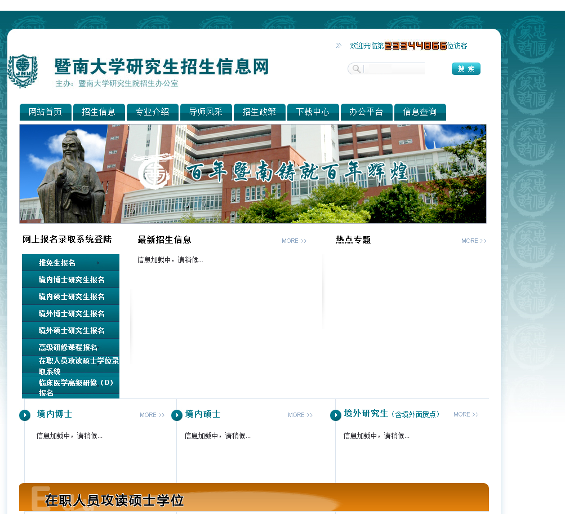Click the 主办：暨南大学研究生院招生办公室 subtitle
Image resolution: width=565 pixels, height=514 pixels.
coord(117,83)
